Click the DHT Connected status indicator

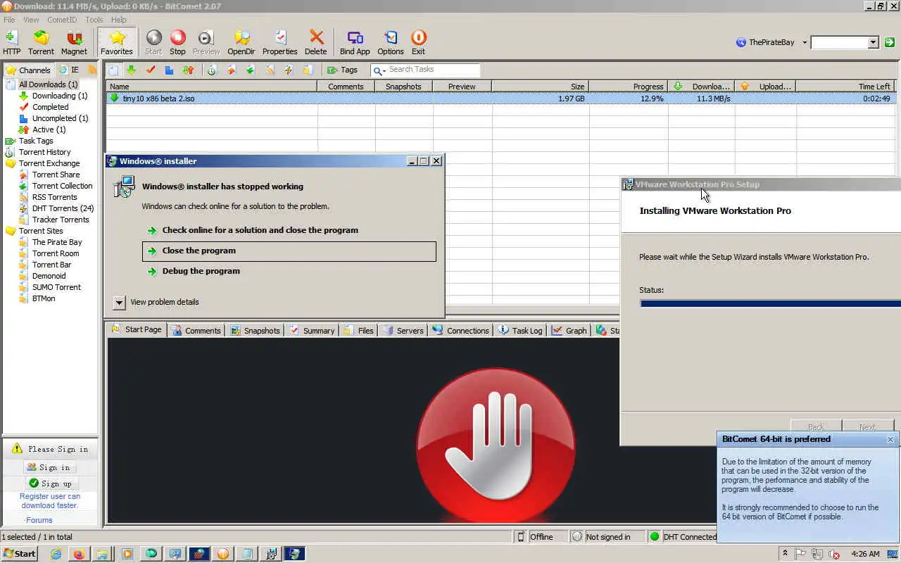click(x=682, y=537)
